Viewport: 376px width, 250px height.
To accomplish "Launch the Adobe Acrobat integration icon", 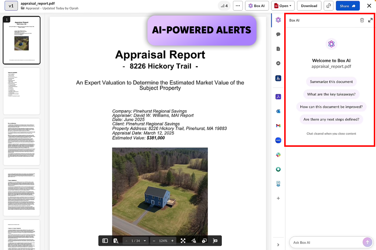I will point(278,97).
